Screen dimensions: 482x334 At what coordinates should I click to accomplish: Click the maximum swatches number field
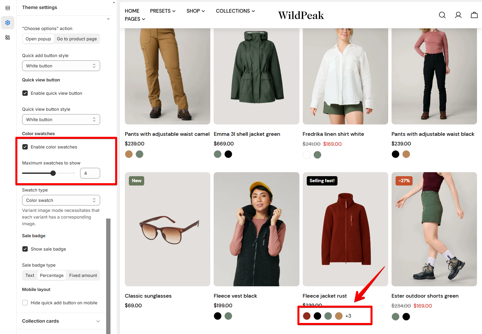click(90, 173)
